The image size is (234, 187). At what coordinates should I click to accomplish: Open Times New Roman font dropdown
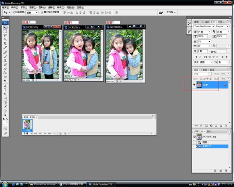click(x=213, y=26)
